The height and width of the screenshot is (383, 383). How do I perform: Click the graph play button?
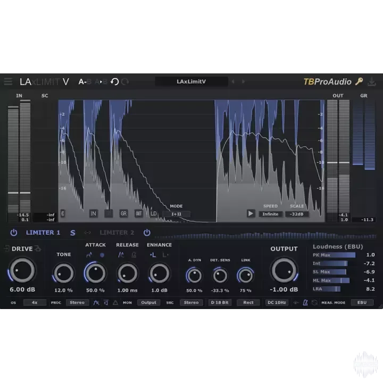point(251,213)
